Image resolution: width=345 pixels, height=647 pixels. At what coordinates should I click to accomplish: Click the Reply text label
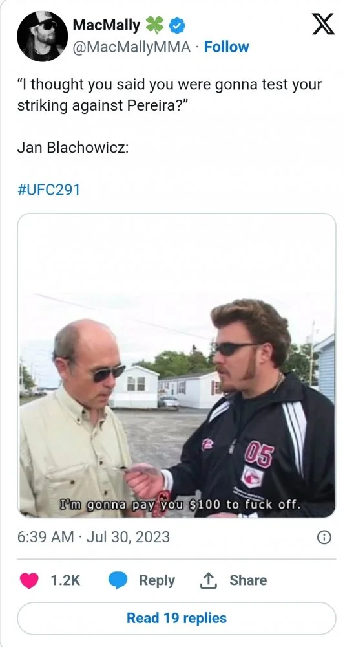(x=157, y=580)
